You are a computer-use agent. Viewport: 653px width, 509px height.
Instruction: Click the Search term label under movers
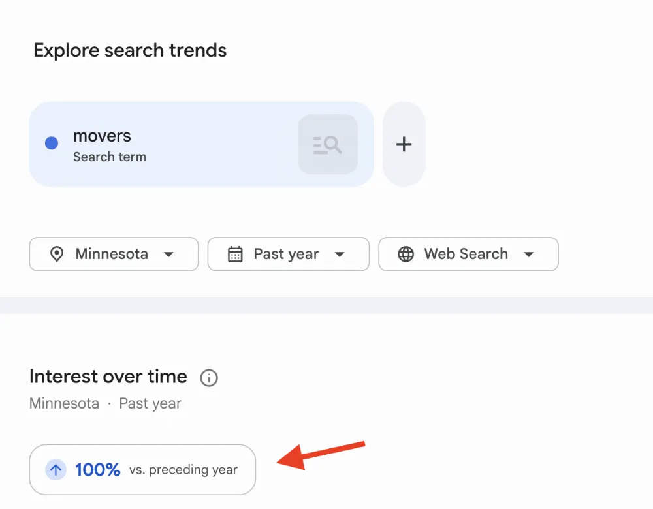pos(110,157)
